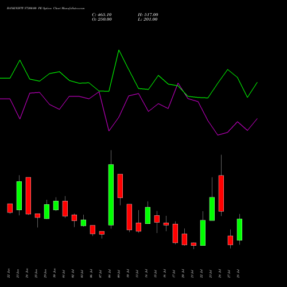287x287 pixels.
Task: Select the tall red candle on 24 Jun
Action: pyautogui.click(x=28, y=196)
